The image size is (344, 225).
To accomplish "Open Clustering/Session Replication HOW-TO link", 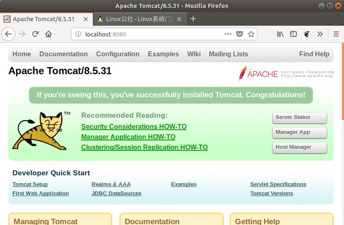I will click(x=145, y=147).
